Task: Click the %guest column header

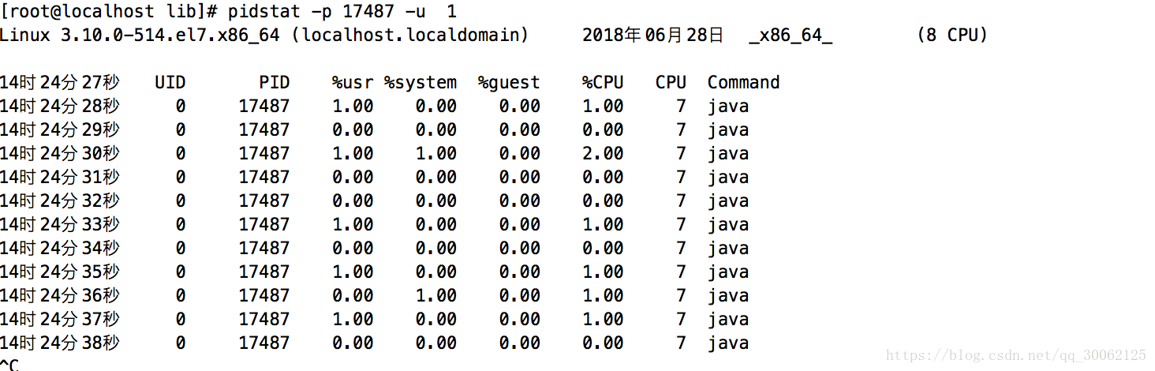Action: [x=509, y=83]
